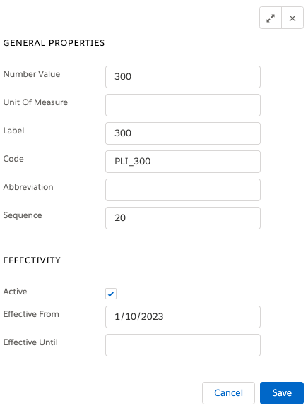Cancel the changes

coord(228,393)
